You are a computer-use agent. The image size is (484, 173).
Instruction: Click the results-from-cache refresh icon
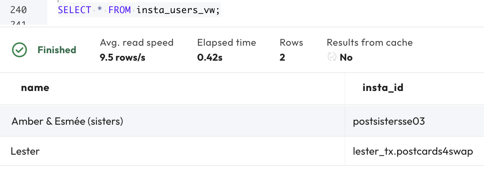[332, 57]
